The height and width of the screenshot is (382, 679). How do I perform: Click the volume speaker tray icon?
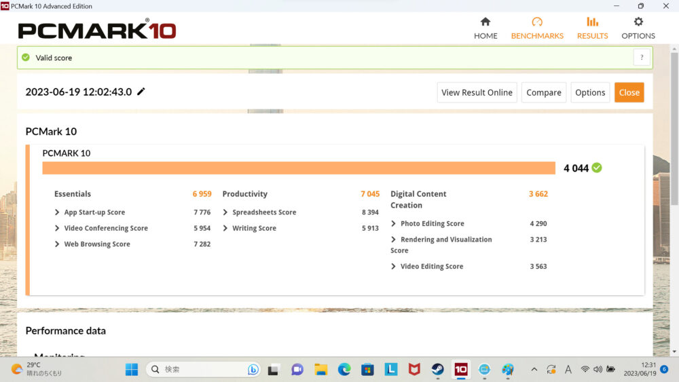[598, 370]
